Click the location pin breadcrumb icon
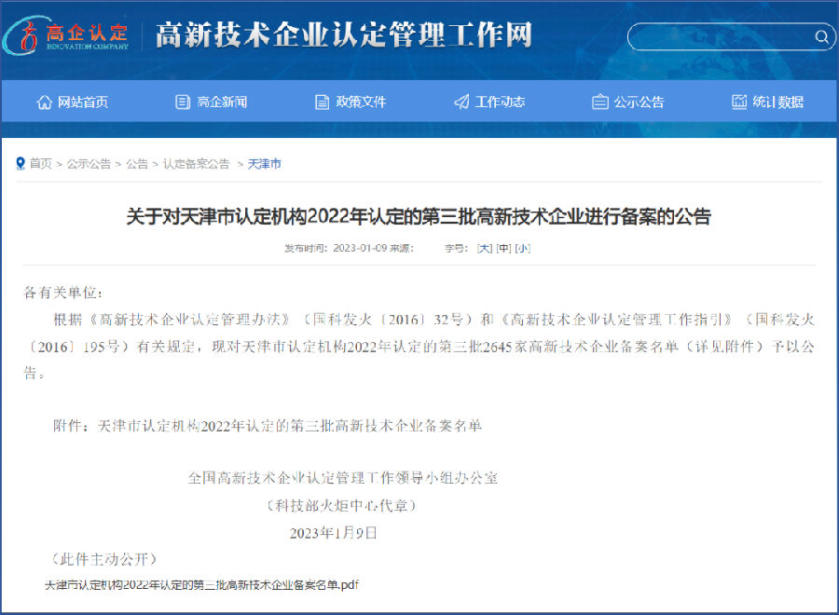The height and width of the screenshot is (615, 839). pyautogui.click(x=20, y=164)
